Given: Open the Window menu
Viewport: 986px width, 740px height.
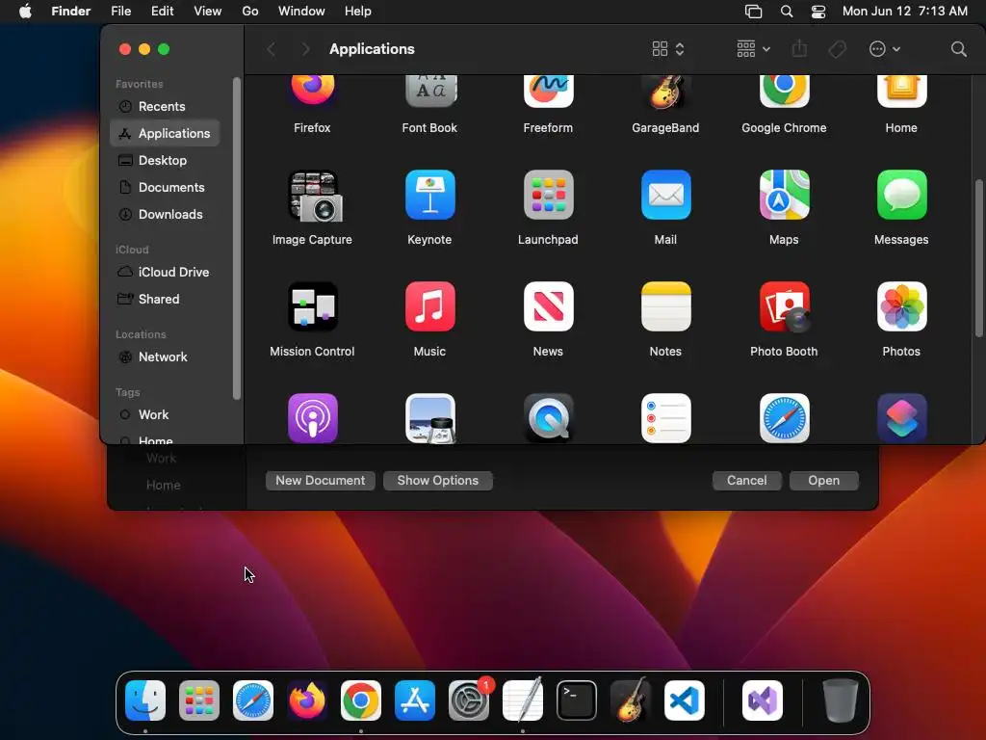Looking at the screenshot, I should tap(301, 12).
